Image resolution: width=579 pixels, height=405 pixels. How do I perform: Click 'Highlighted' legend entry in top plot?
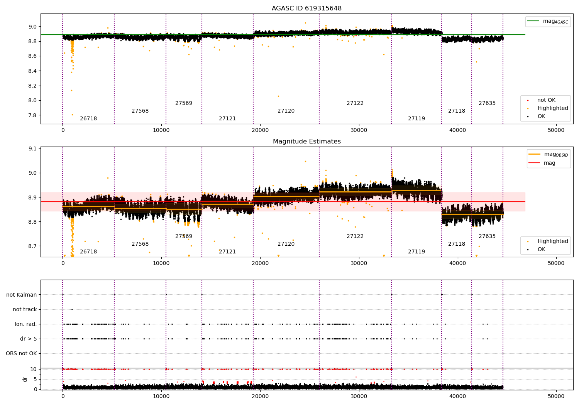548,108
